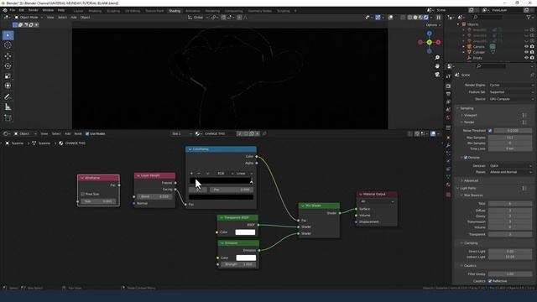This screenshot has width=537, height=302.
Task: Open the Modifier wrench properties tab
Action: pos(448,145)
